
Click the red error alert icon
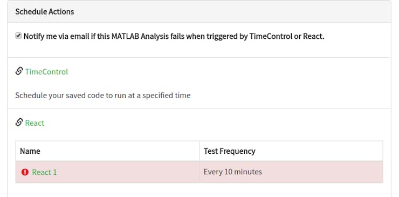point(25,172)
